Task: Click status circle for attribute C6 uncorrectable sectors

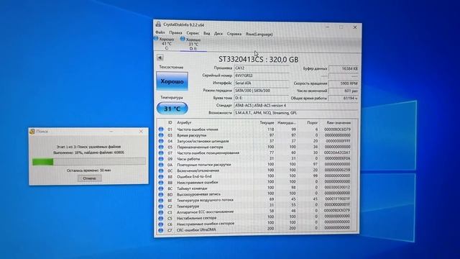Action: coord(161,224)
